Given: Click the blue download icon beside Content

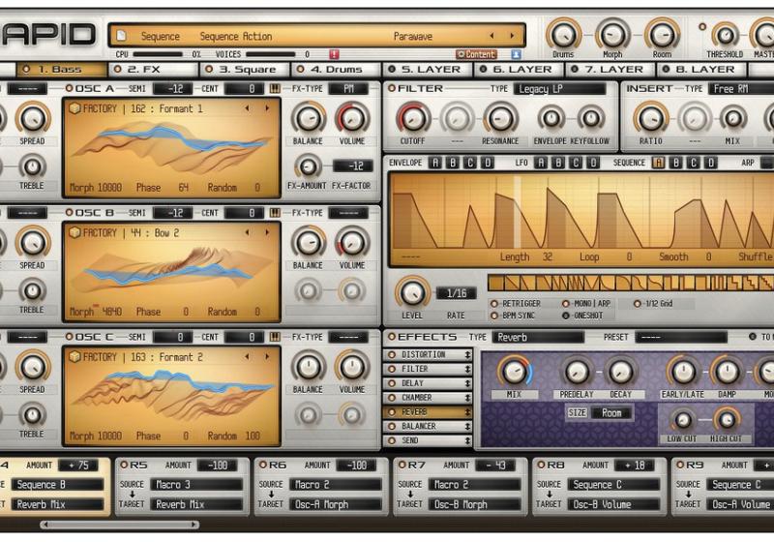Looking at the screenshot, I should [x=516, y=55].
